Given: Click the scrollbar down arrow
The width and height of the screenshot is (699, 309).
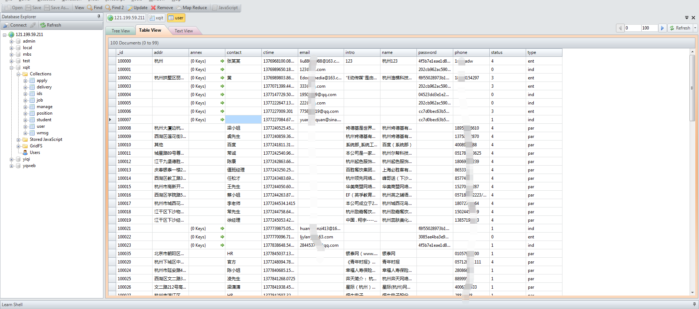Looking at the screenshot, I should tap(692, 293).
